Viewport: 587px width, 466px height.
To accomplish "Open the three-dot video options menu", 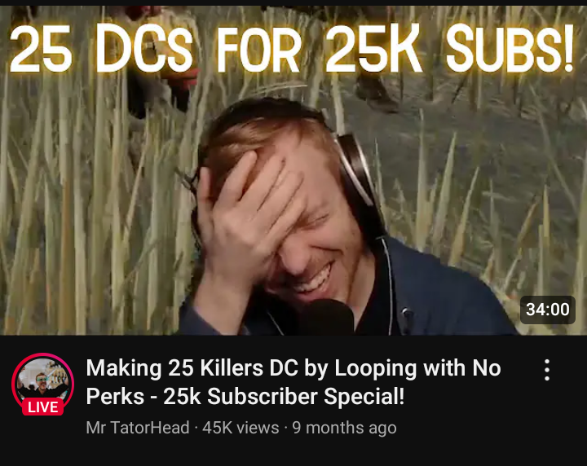I will point(547,370).
